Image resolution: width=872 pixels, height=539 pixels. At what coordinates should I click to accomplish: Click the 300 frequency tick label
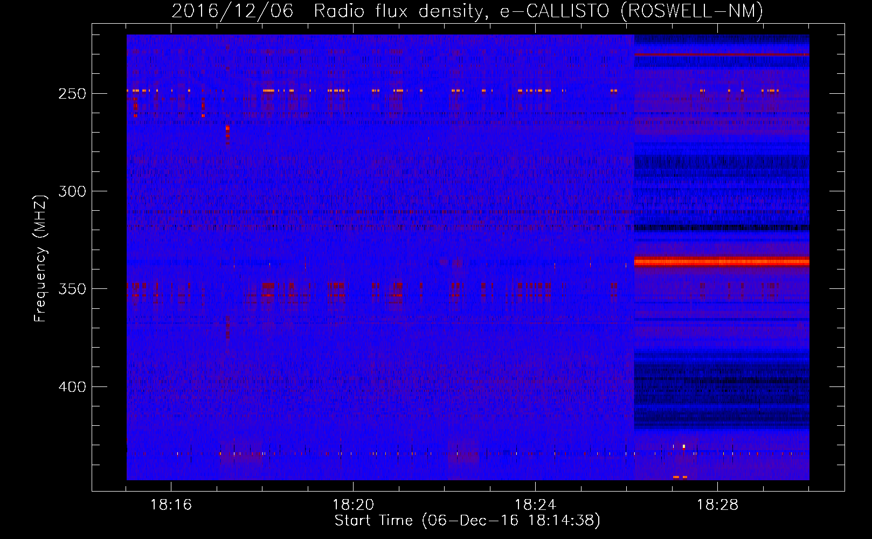[x=72, y=191]
